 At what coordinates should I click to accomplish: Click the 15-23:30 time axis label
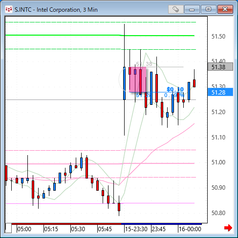(136, 229)
